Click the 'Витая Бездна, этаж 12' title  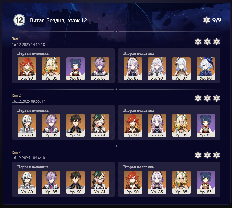58,20
